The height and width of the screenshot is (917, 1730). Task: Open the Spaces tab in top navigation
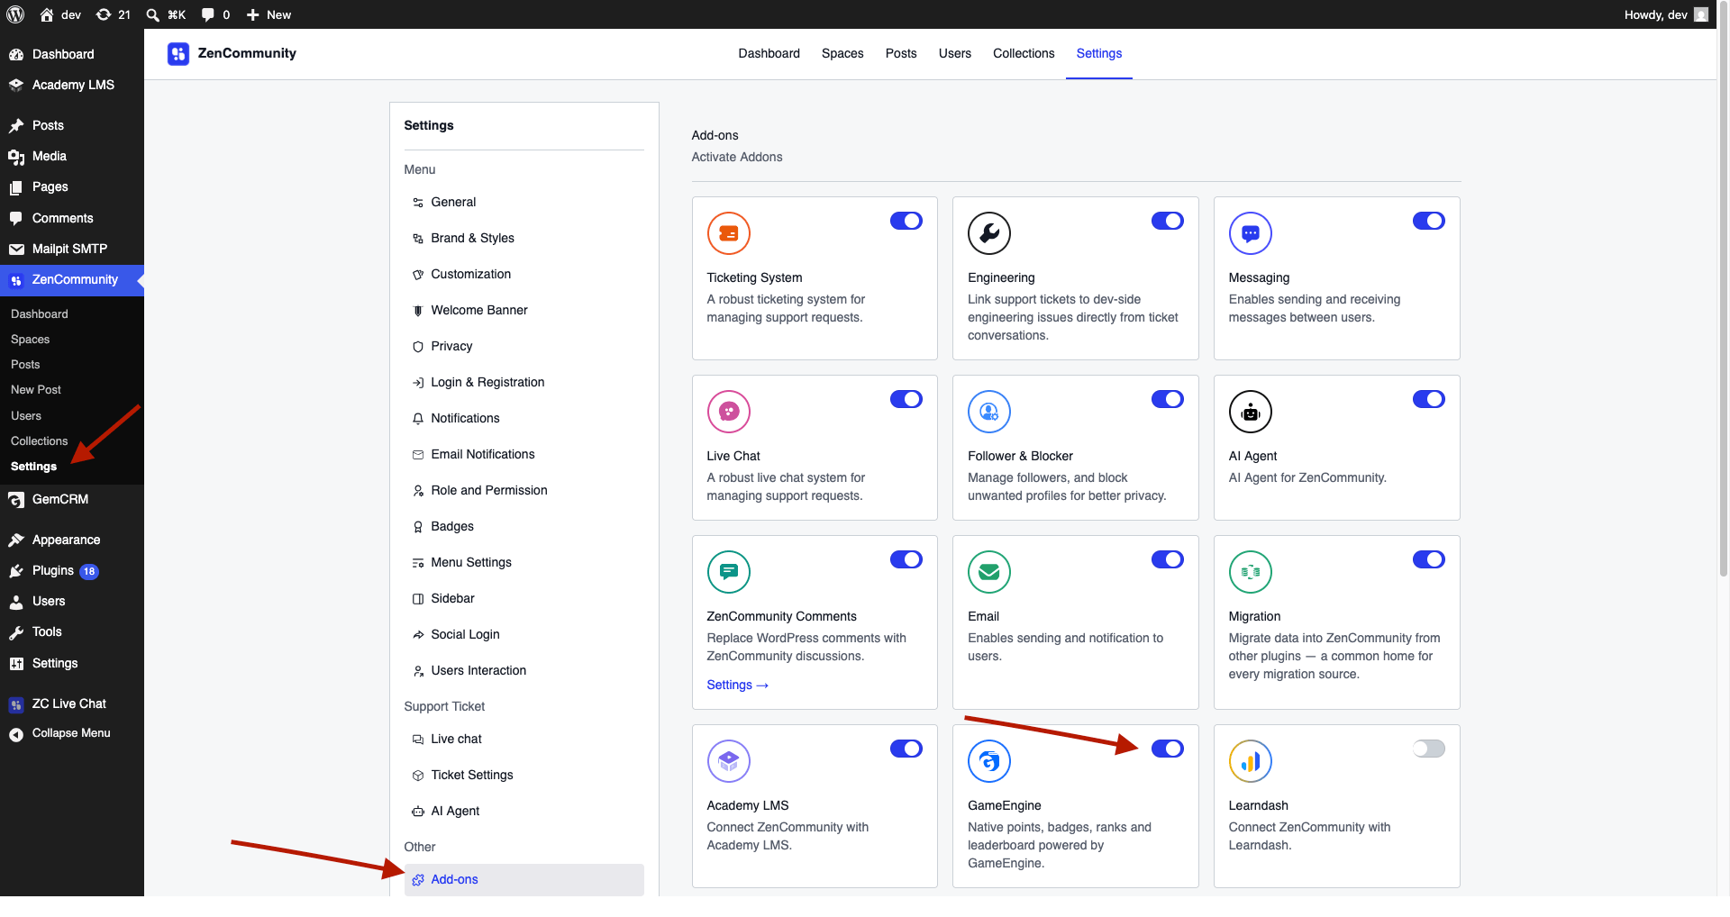[x=842, y=53]
